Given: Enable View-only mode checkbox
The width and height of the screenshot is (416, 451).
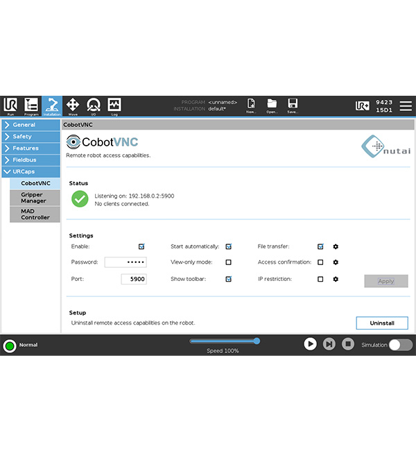Looking at the screenshot, I should tap(228, 262).
